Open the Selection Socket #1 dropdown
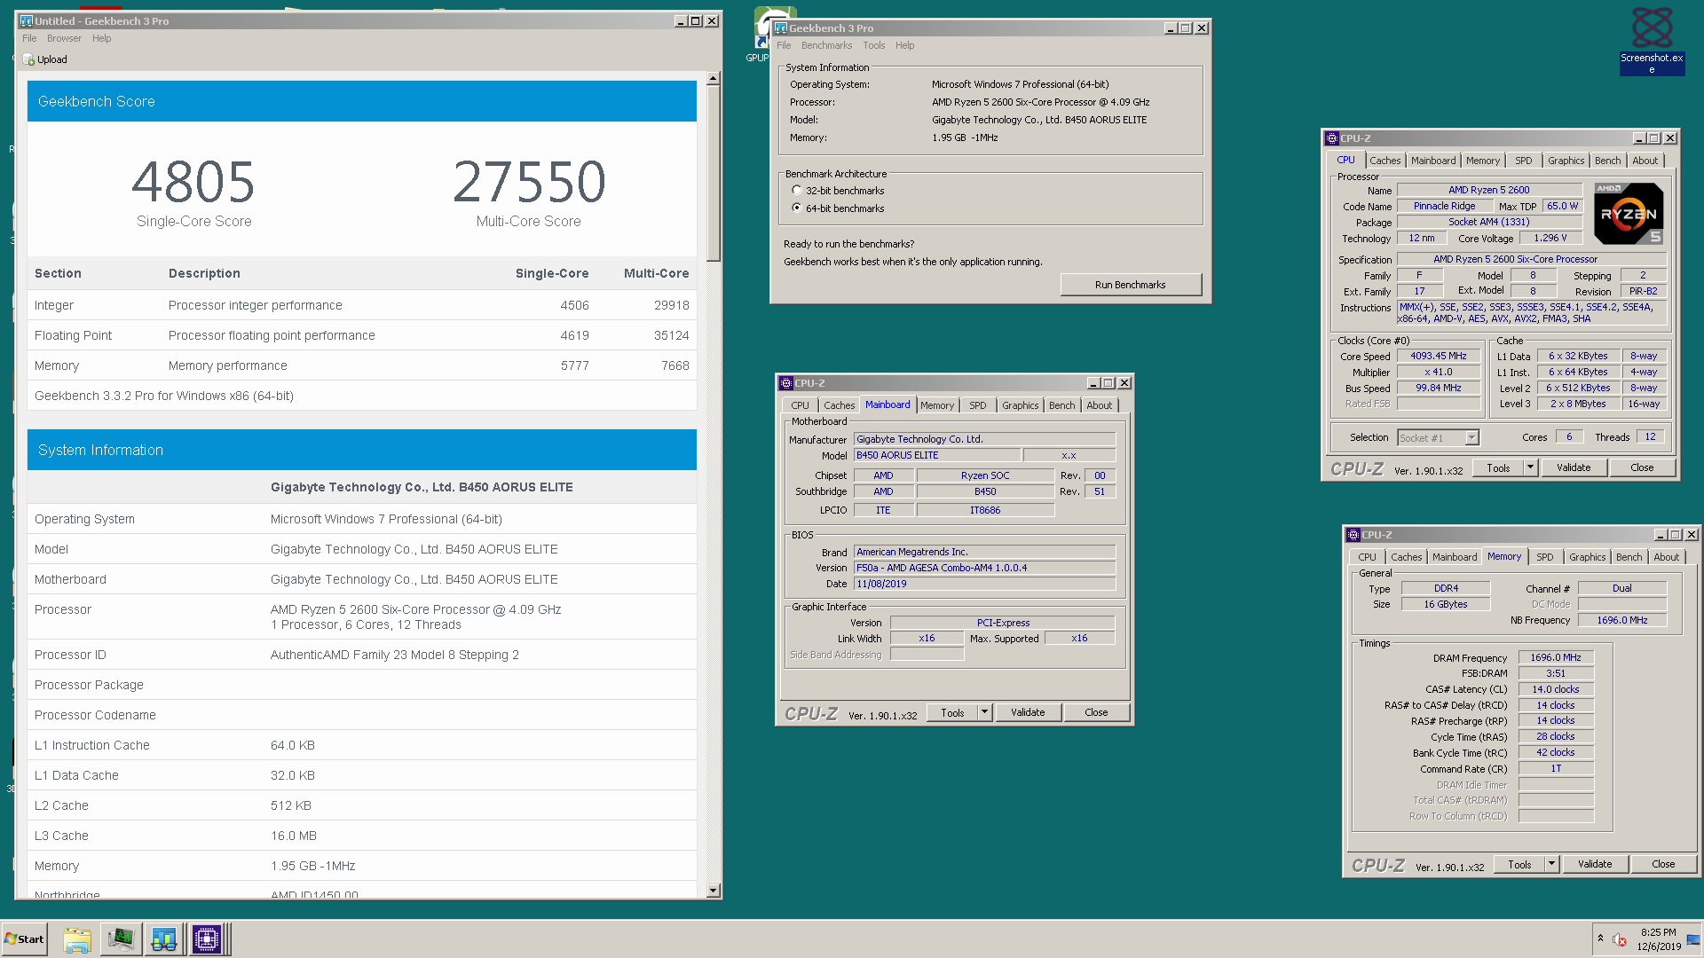The image size is (1704, 958). point(1471,437)
